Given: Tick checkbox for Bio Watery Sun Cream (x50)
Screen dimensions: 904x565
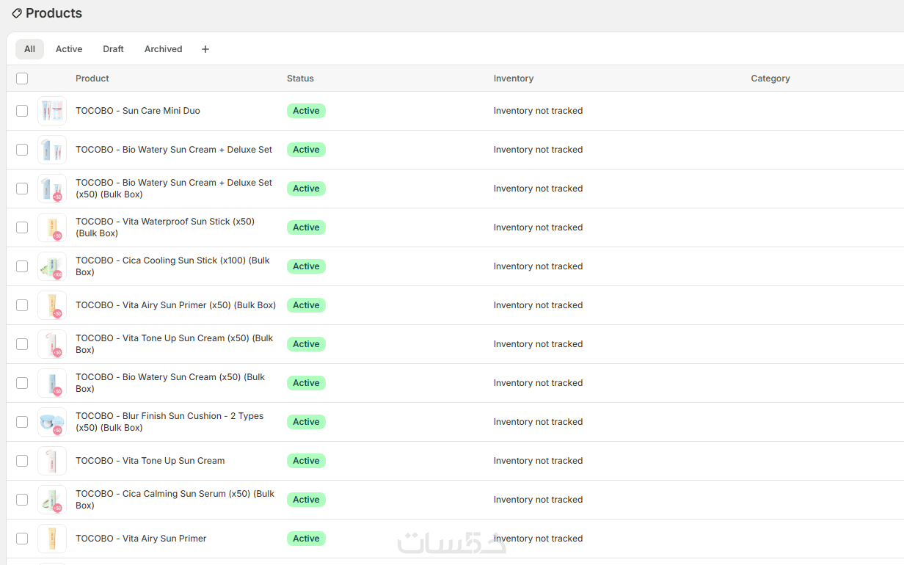Looking at the screenshot, I should point(22,383).
